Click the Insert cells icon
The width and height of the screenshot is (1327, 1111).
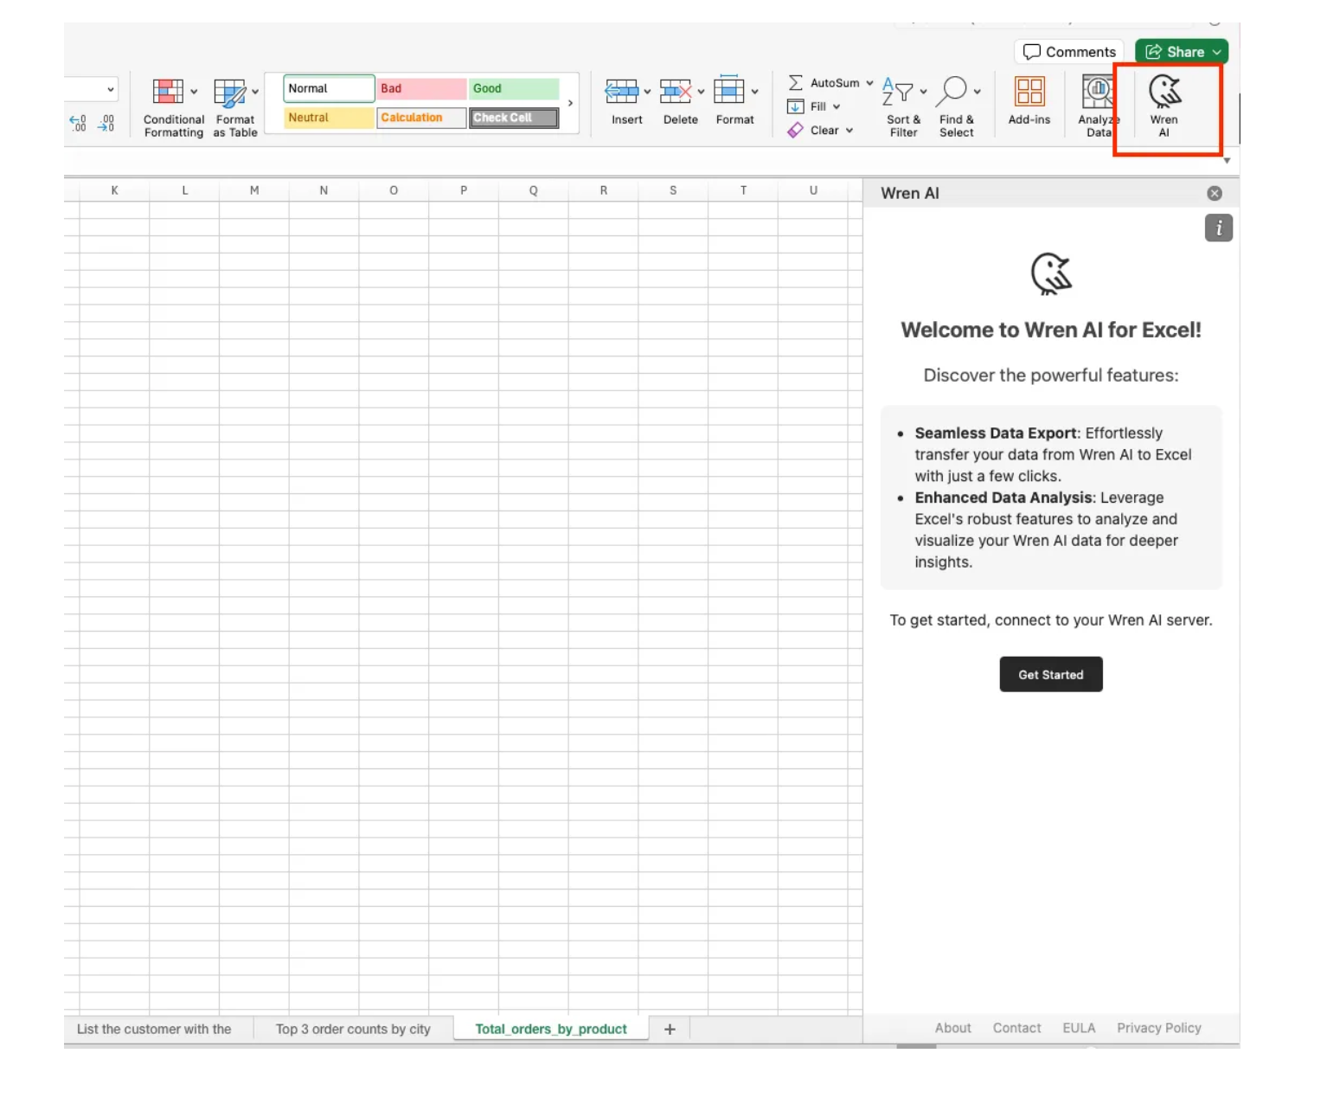(x=621, y=91)
